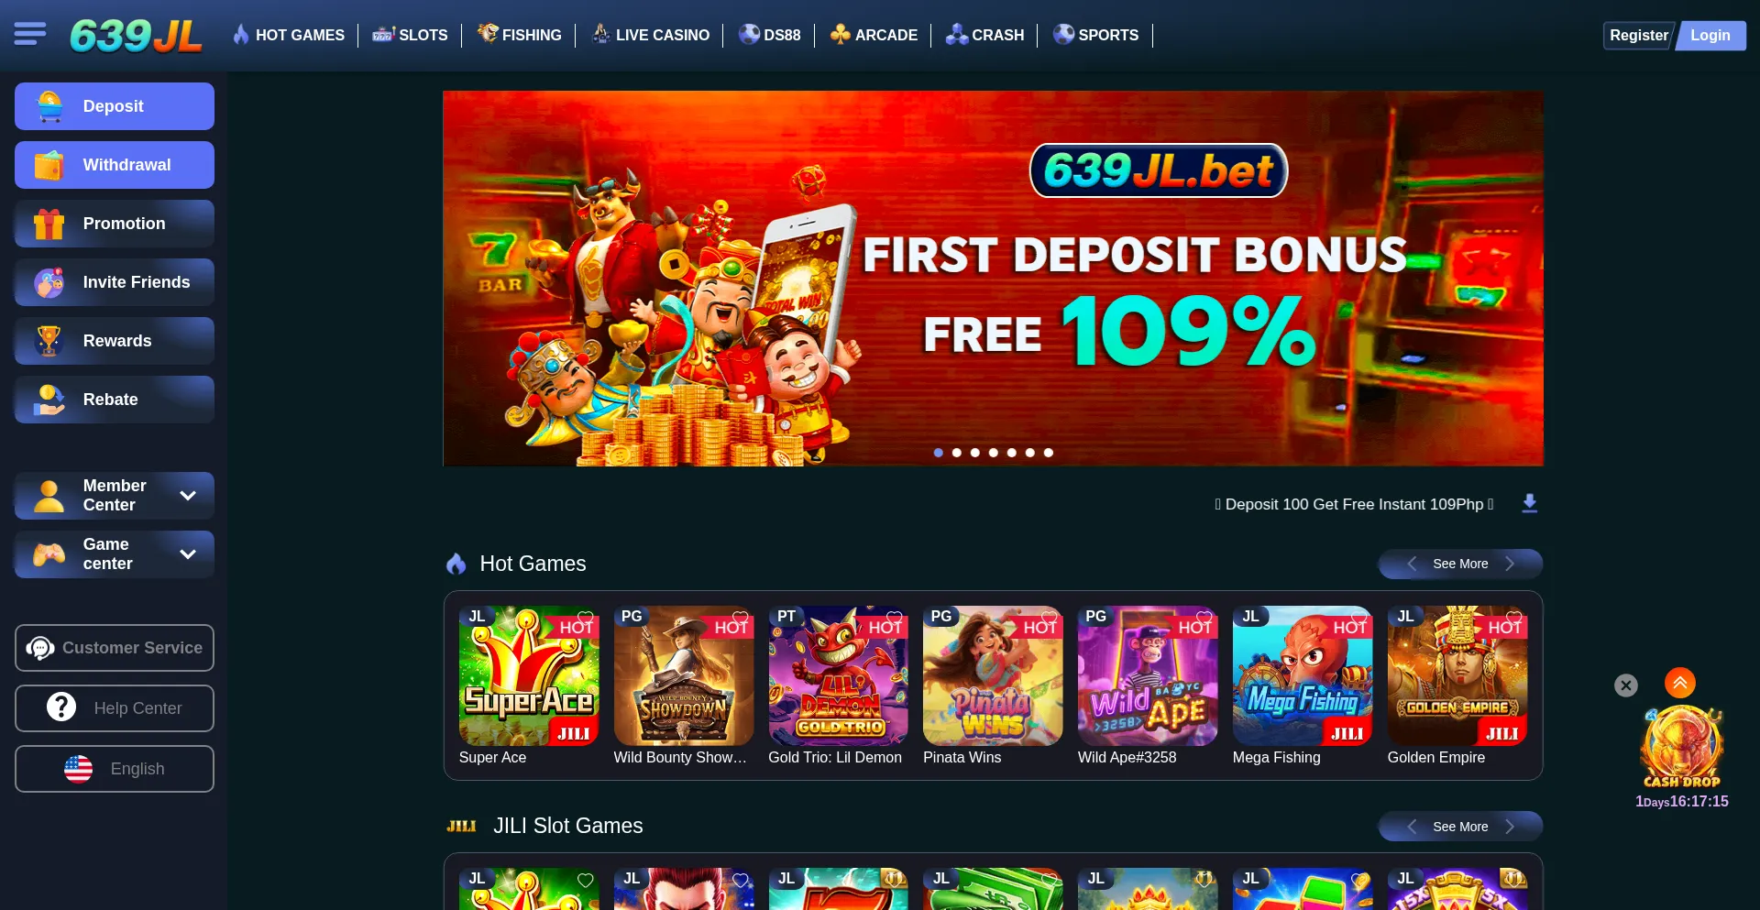The height and width of the screenshot is (910, 1760).
Task: Open Customer Service chat
Action: coord(115,648)
